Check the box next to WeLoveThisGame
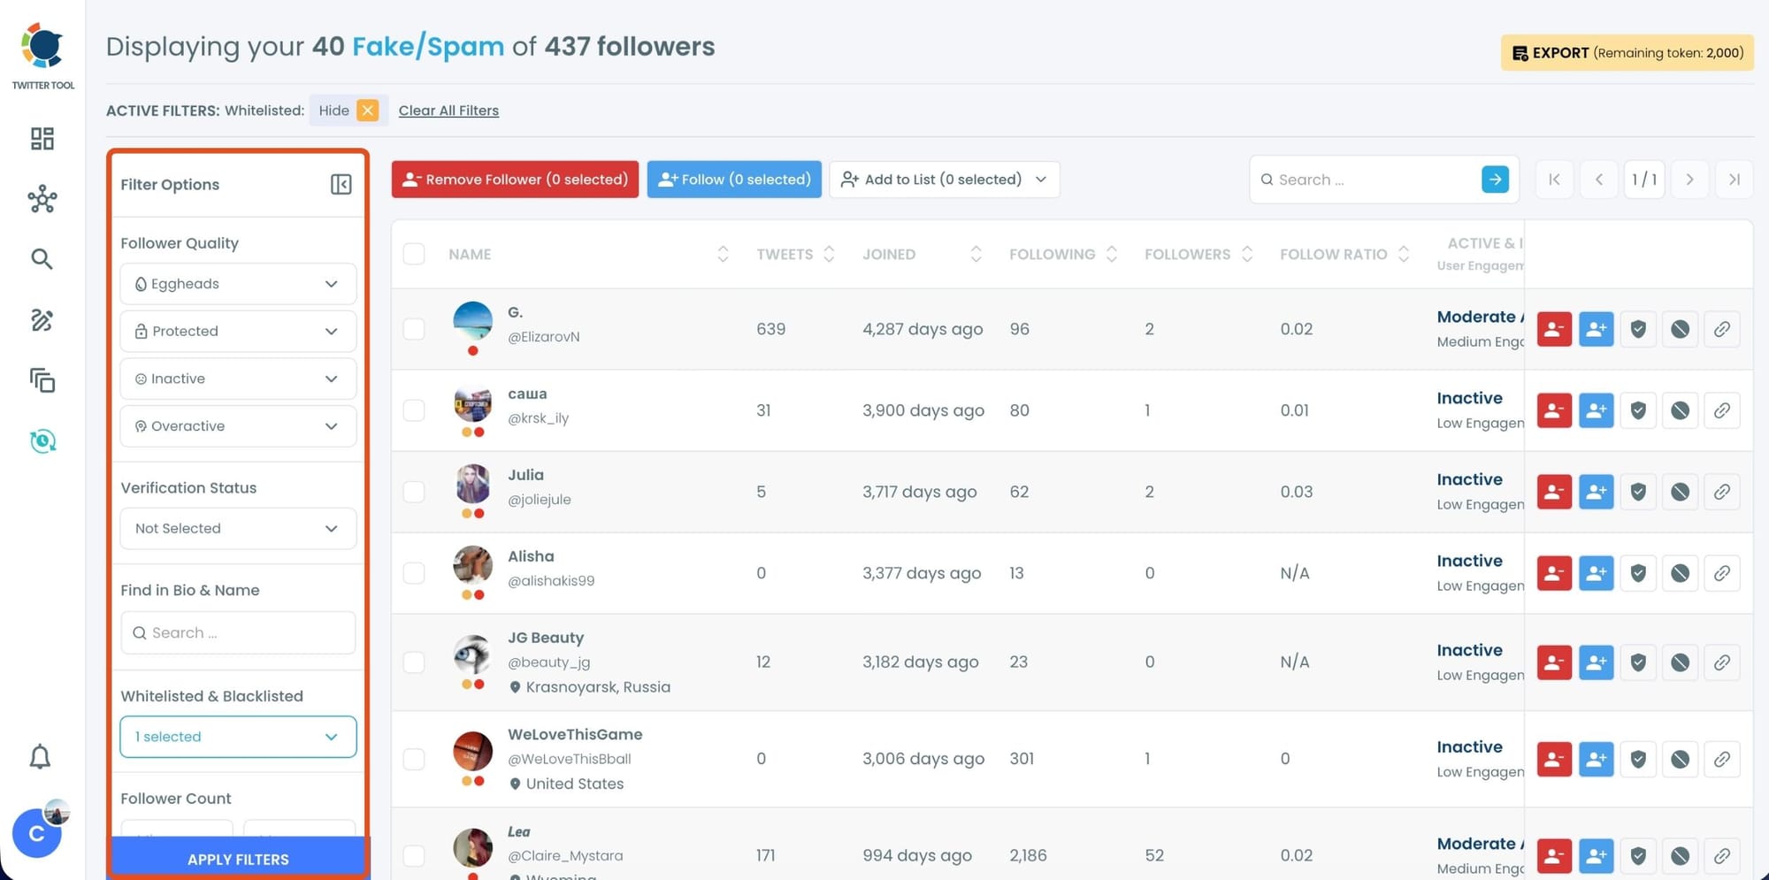1769x880 pixels. 414,759
